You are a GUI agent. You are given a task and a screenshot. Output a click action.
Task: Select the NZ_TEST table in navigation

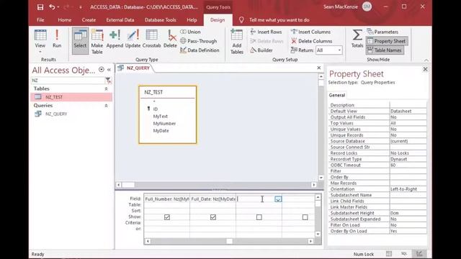pyautogui.click(x=71, y=97)
